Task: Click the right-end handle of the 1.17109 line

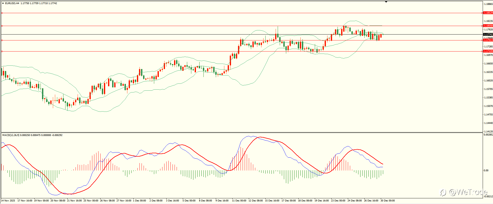Action: (x=482, y=51)
